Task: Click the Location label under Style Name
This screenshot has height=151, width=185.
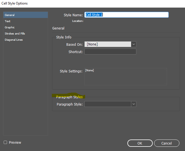Action: pos(77,21)
